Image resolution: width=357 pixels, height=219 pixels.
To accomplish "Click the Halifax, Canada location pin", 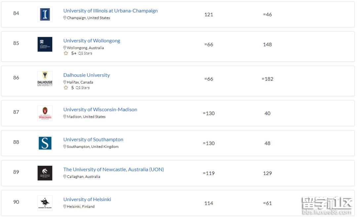I will tap(65, 82).
